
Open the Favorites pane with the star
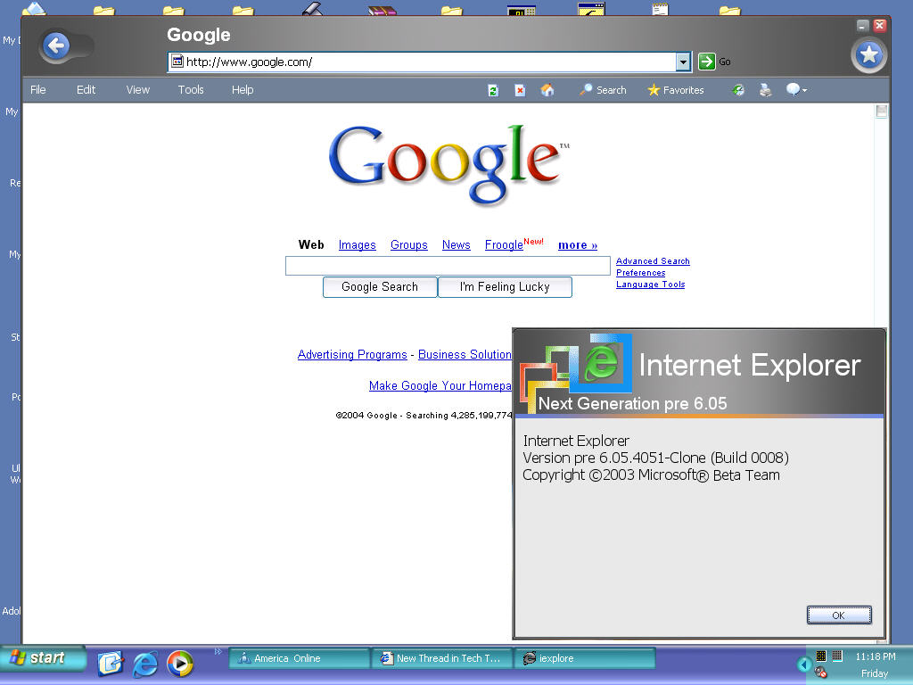[676, 90]
